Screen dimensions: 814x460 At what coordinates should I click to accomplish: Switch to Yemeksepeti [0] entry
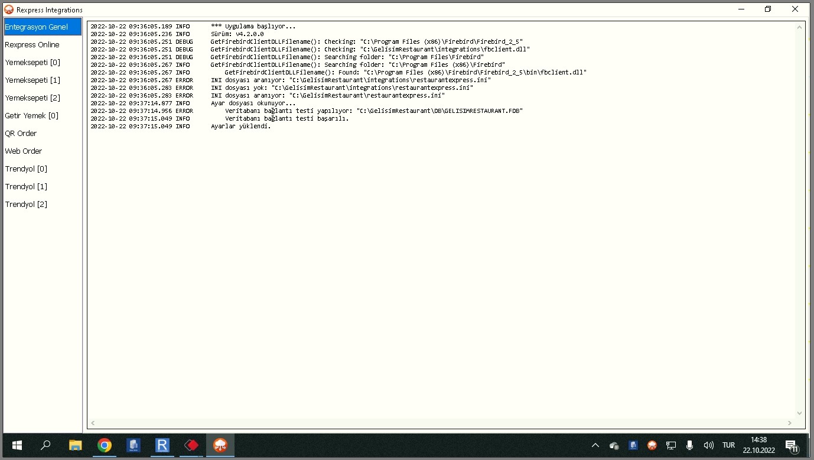click(x=43, y=62)
